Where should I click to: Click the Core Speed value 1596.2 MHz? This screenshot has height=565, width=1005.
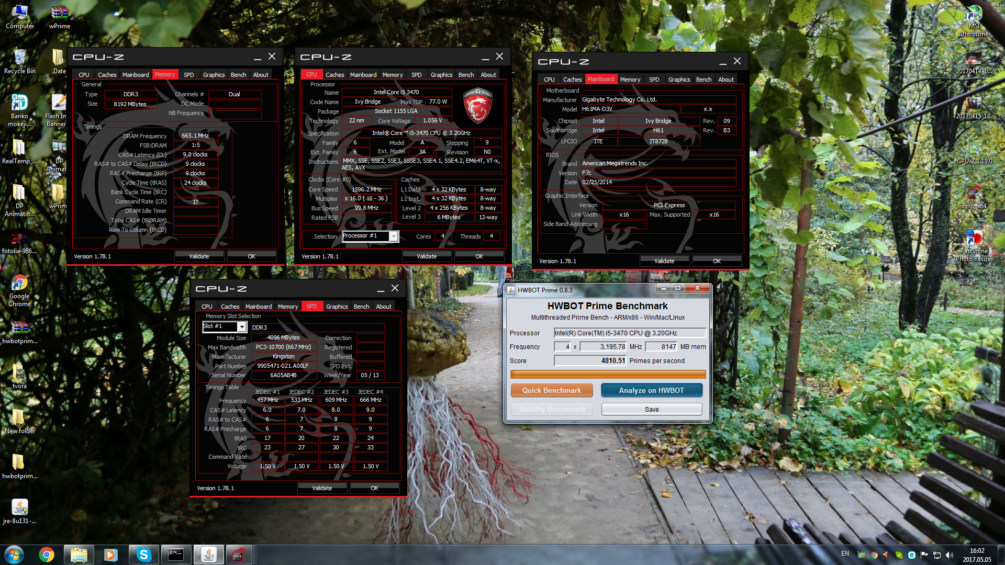pos(366,189)
